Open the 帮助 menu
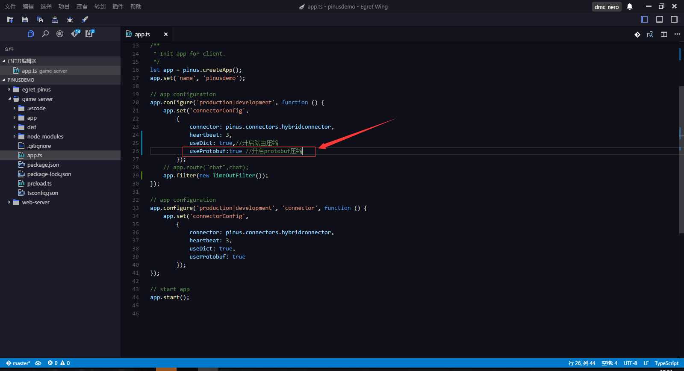The height and width of the screenshot is (371, 684). [x=136, y=6]
